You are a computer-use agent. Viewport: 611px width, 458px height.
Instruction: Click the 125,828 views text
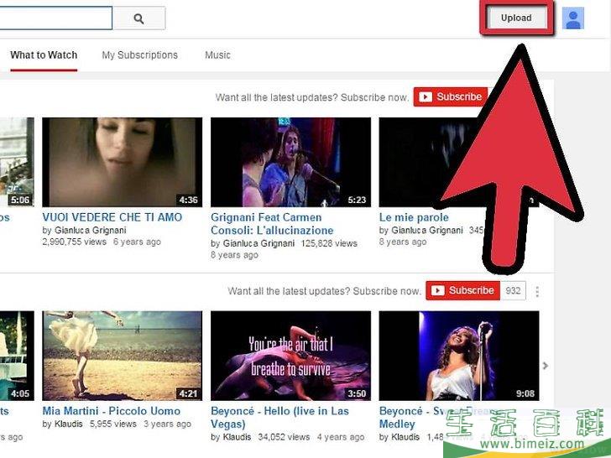pos(329,243)
